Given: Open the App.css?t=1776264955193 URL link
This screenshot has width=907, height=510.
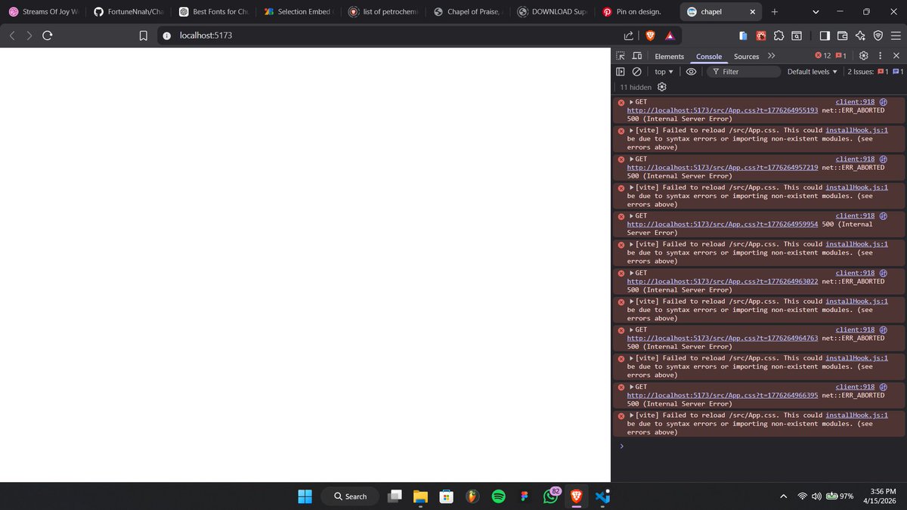Looking at the screenshot, I should click(723, 110).
